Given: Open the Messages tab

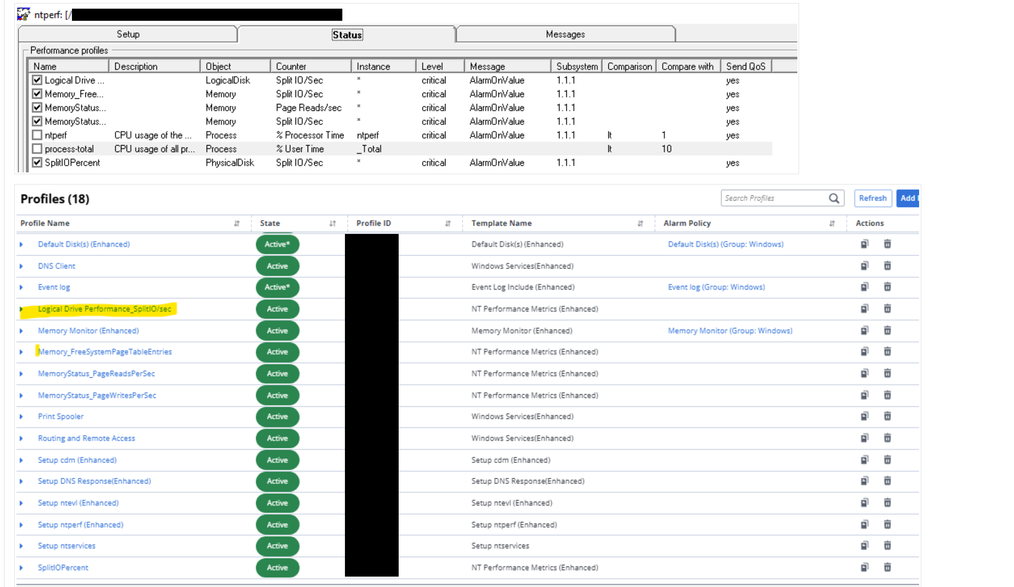Looking at the screenshot, I should [565, 34].
